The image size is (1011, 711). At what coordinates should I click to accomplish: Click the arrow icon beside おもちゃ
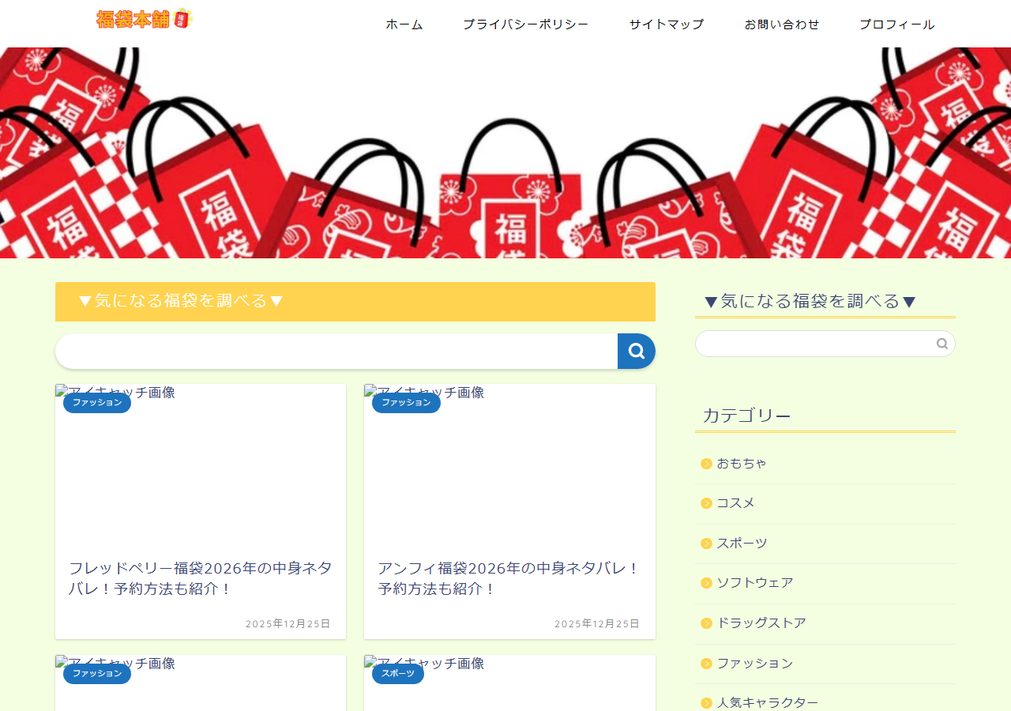point(706,464)
